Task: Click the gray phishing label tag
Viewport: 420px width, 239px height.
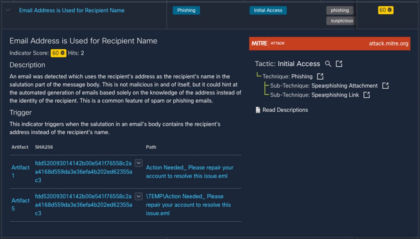Action: pyautogui.click(x=340, y=10)
